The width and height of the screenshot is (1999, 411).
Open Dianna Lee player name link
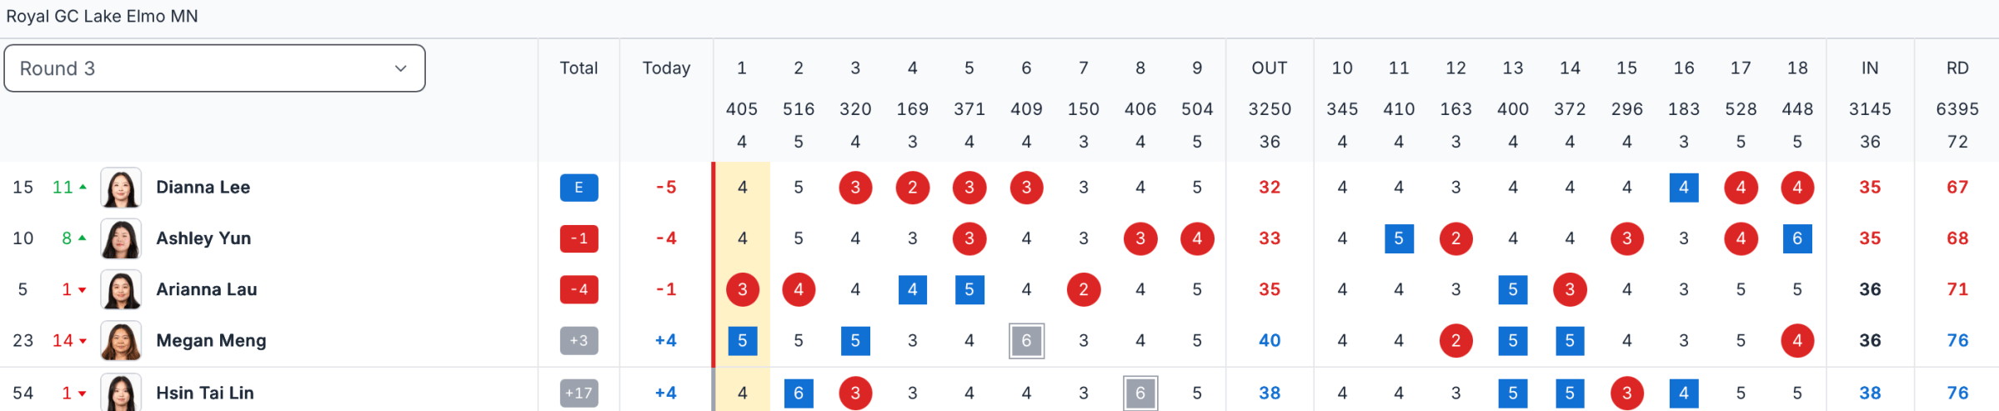(x=203, y=188)
